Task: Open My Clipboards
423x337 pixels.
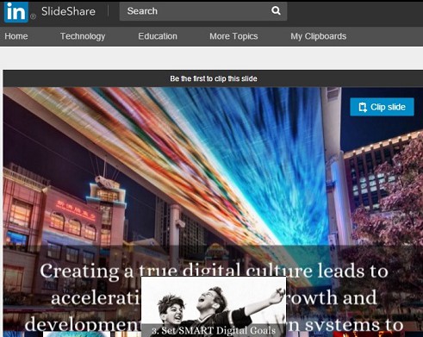Action: click(319, 36)
